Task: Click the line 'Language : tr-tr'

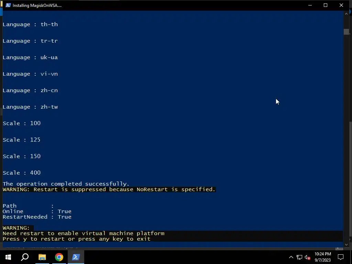Action: pyautogui.click(x=30, y=41)
